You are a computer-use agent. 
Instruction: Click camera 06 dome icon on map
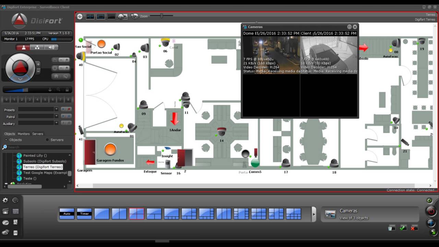165,43
